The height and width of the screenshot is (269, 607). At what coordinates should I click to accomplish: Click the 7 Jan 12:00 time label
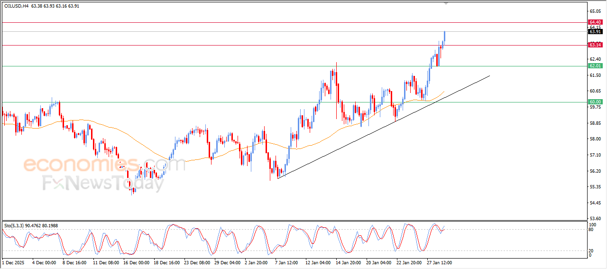click(287, 262)
